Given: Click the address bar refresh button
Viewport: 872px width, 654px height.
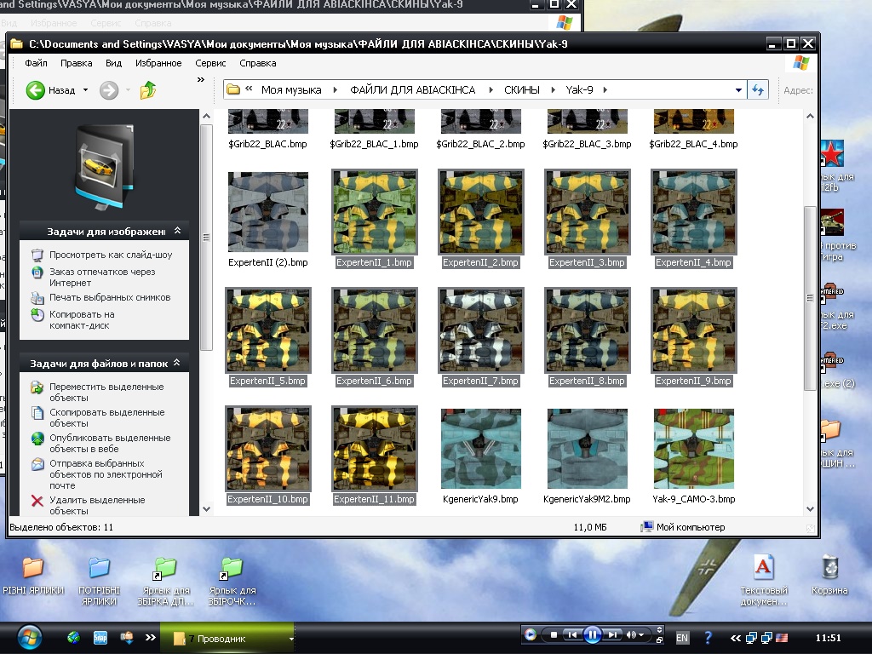Looking at the screenshot, I should [x=757, y=90].
